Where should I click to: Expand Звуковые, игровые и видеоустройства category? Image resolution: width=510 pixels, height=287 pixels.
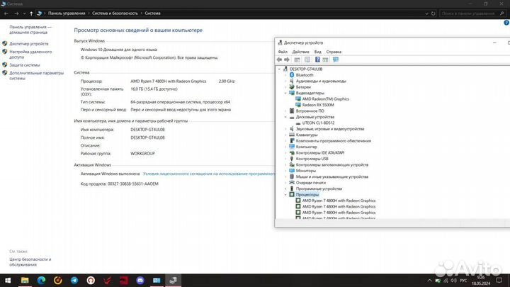click(x=285, y=129)
